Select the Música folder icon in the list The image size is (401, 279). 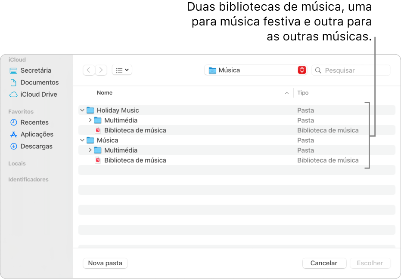click(90, 140)
